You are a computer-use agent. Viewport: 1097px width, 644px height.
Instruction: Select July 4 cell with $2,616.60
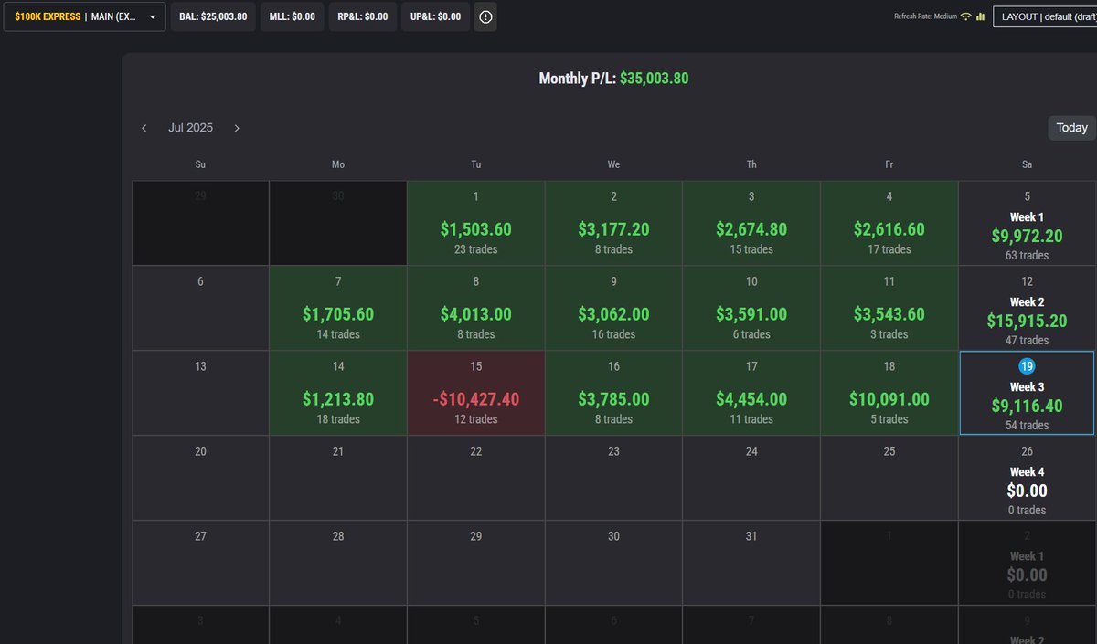coord(889,223)
